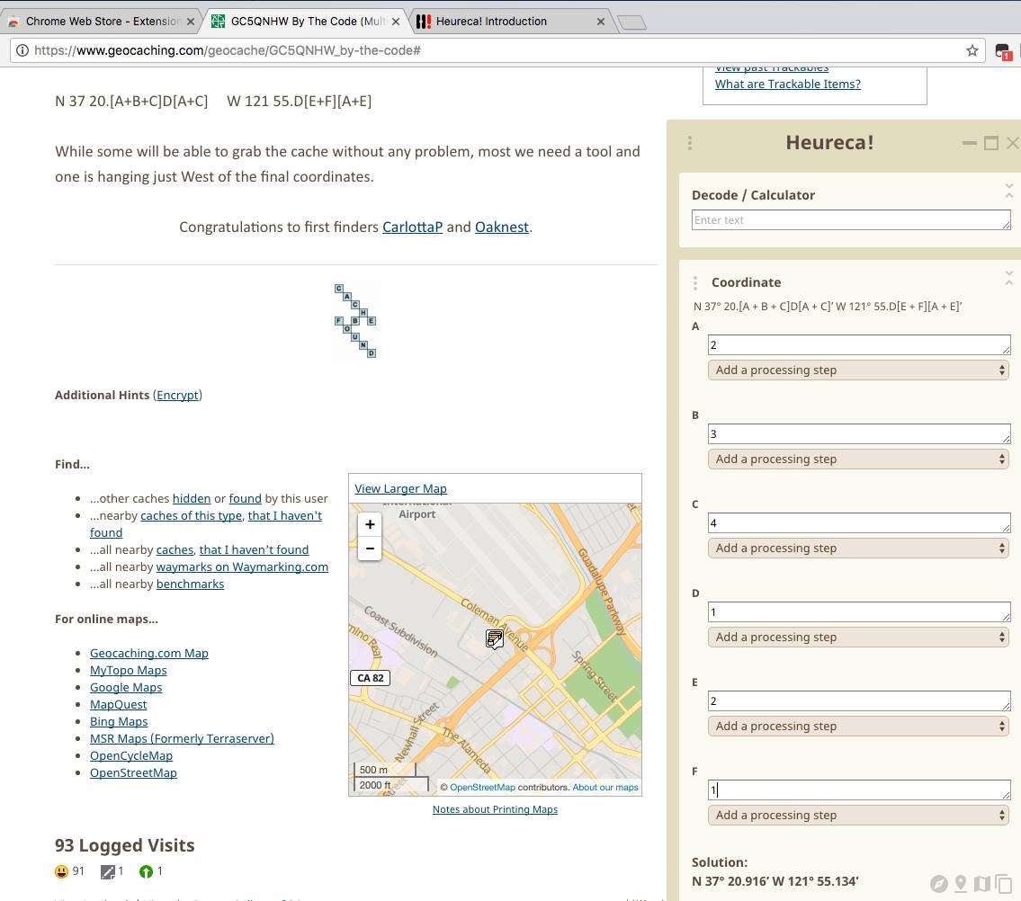Open the Google Maps link
1021x901 pixels.
pos(126,688)
